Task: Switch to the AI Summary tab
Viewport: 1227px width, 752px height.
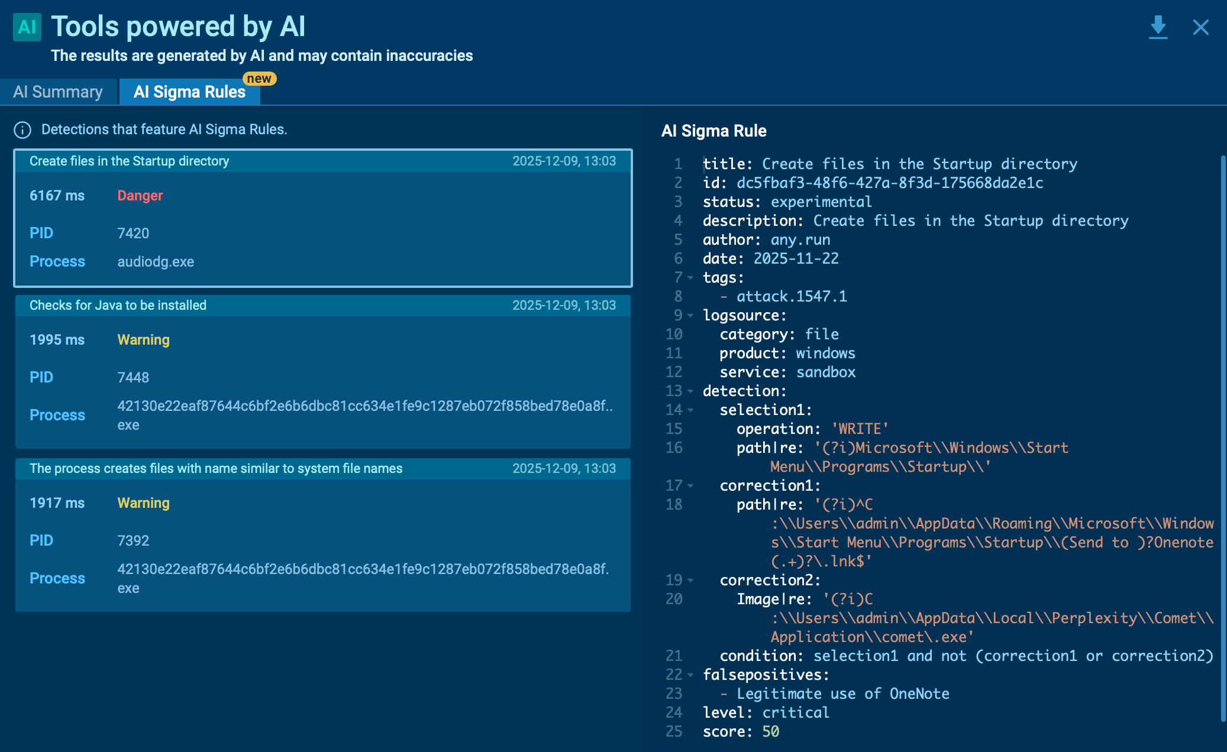Action: click(x=58, y=92)
